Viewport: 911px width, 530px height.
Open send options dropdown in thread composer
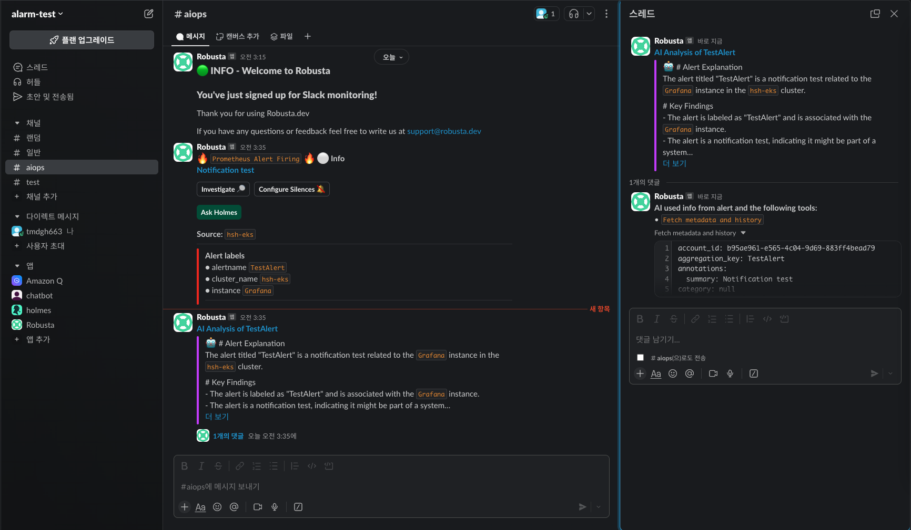pos(890,373)
